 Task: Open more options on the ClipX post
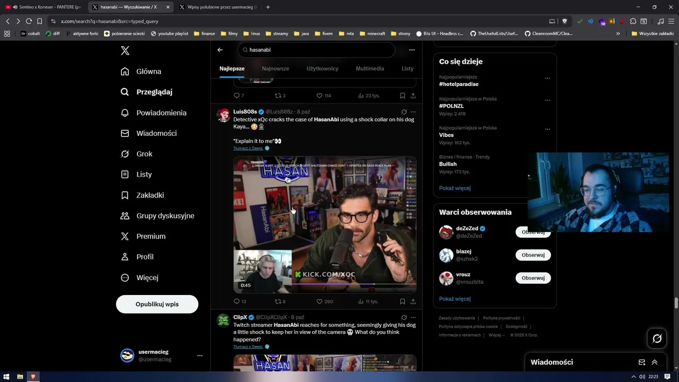(x=413, y=317)
